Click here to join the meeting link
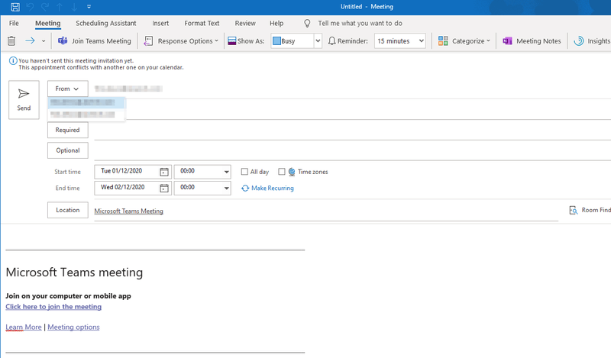 point(53,307)
